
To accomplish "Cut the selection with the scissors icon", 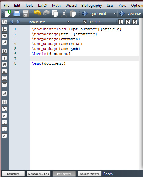I will (64, 13).
